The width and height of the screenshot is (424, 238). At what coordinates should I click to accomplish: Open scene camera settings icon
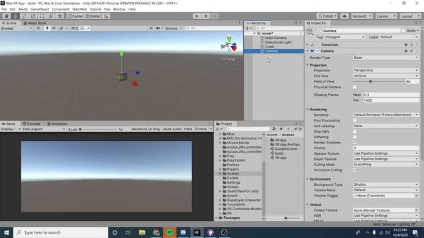click(159, 28)
